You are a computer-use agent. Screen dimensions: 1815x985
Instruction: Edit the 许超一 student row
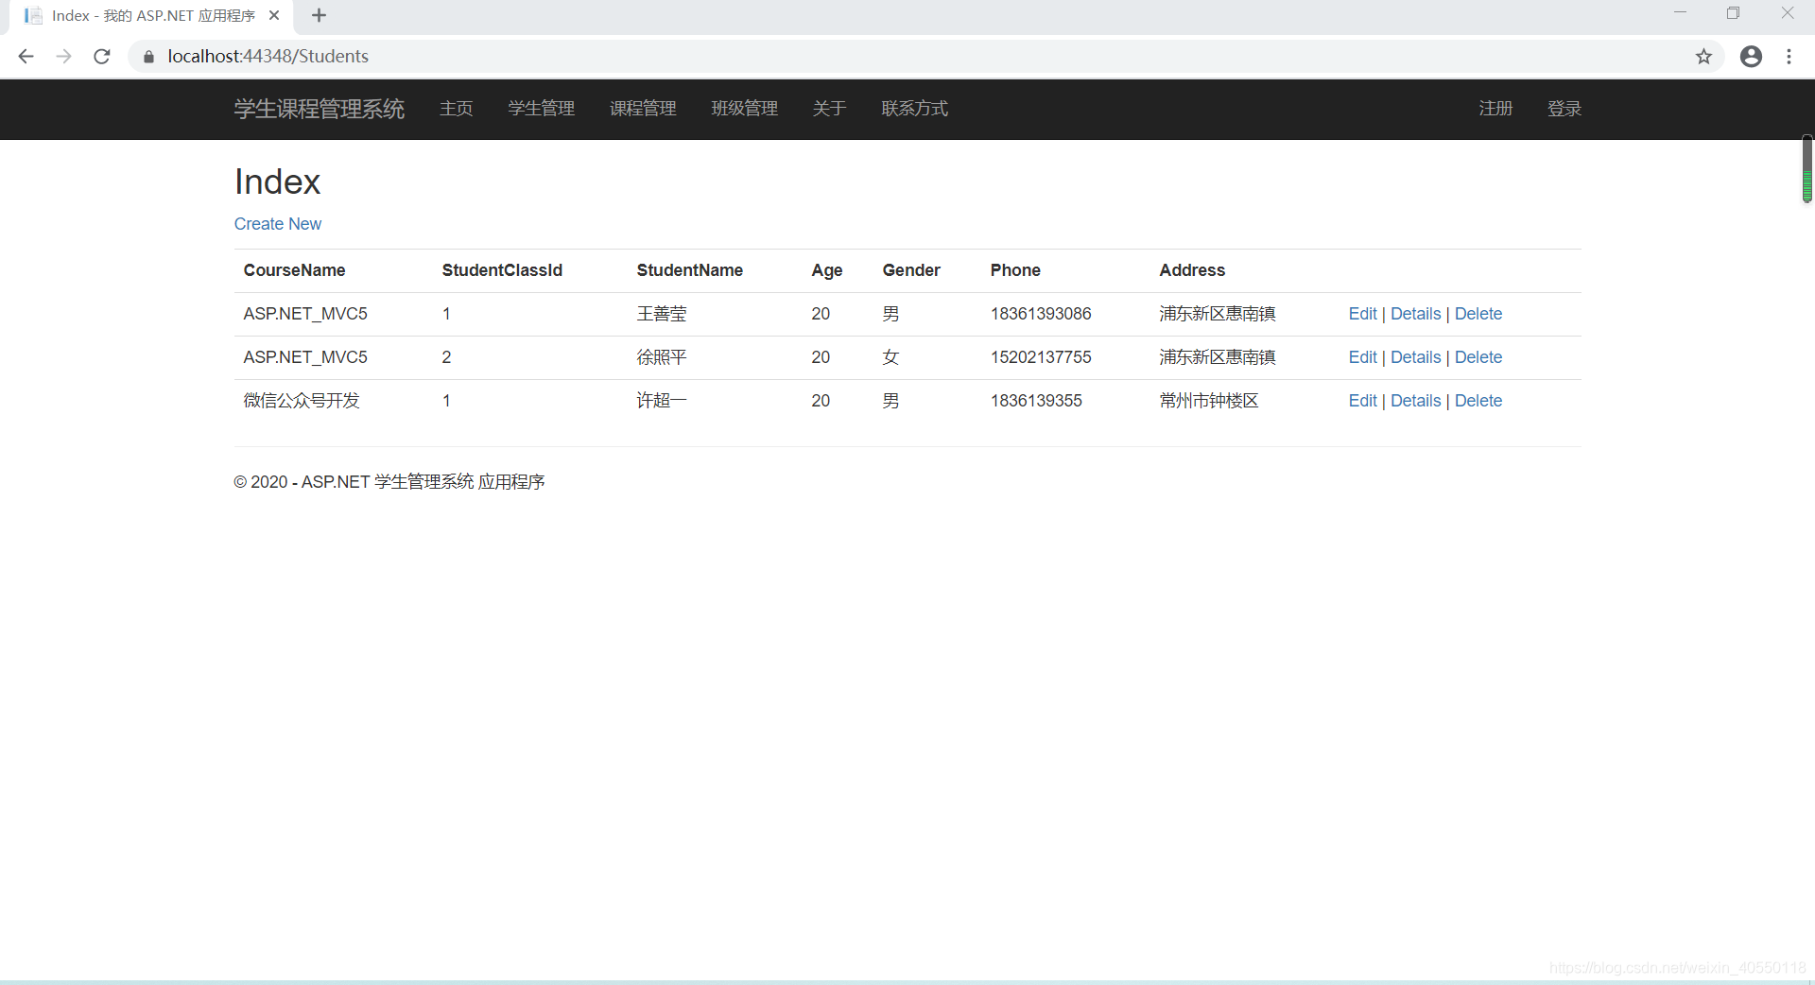click(x=1362, y=401)
